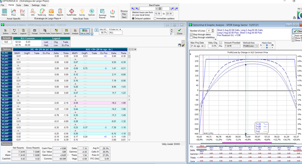Decrease Number of Lines with the down arrow
The width and height of the screenshot is (302, 164).
tap(213, 32)
